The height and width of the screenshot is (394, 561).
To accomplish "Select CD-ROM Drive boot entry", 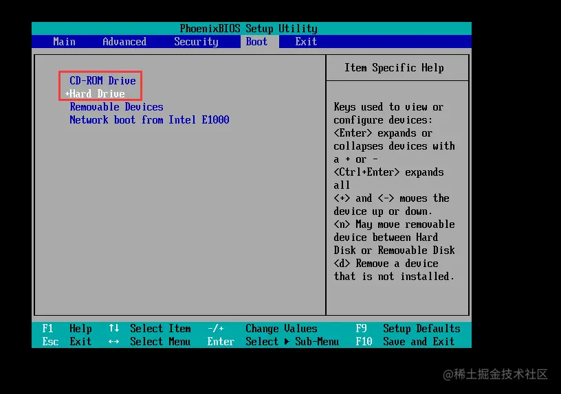I will (x=102, y=81).
